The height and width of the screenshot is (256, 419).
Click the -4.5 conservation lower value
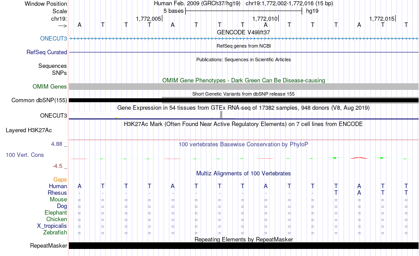click(x=57, y=166)
